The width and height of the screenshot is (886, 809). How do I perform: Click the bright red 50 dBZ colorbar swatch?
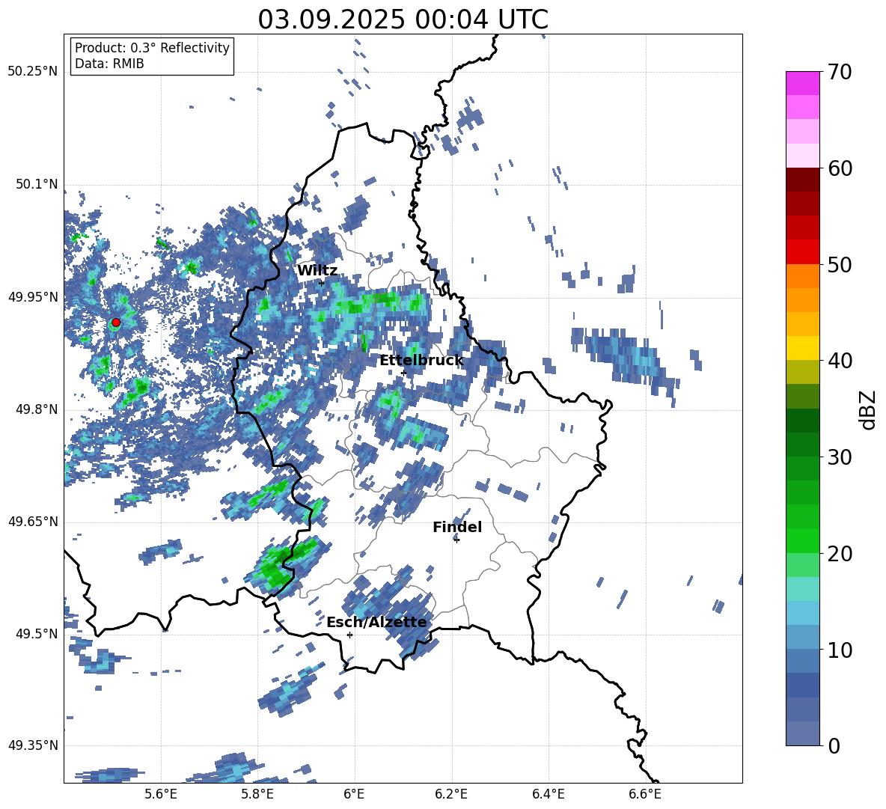click(x=802, y=252)
